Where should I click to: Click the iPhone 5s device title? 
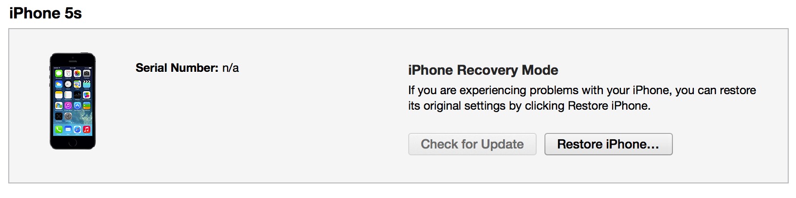pyautogui.click(x=45, y=13)
